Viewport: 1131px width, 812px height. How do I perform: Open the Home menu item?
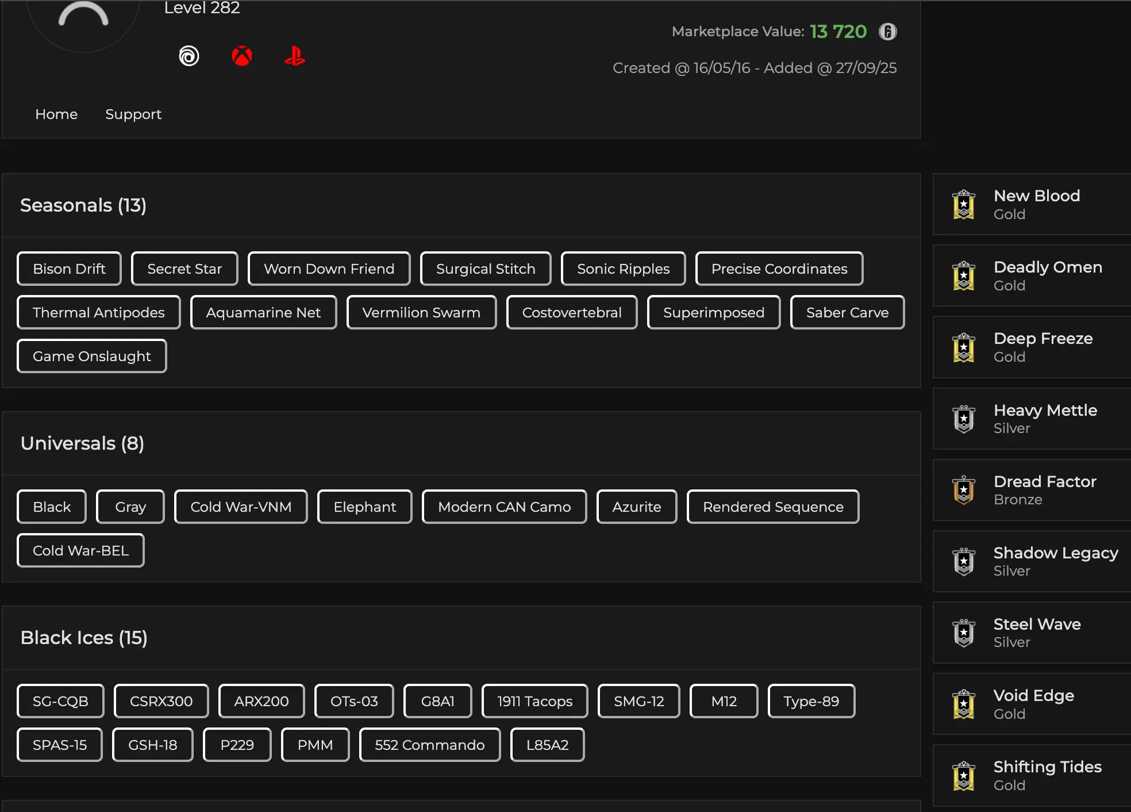56,114
